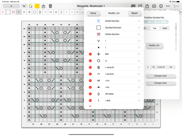Tap the info circle icon
Image resolution: width=182 pixels, height=136 pixels.
click(x=161, y=6)
